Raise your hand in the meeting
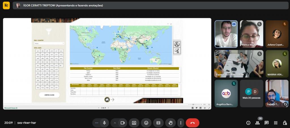290x128 pixels. (170, 123)
